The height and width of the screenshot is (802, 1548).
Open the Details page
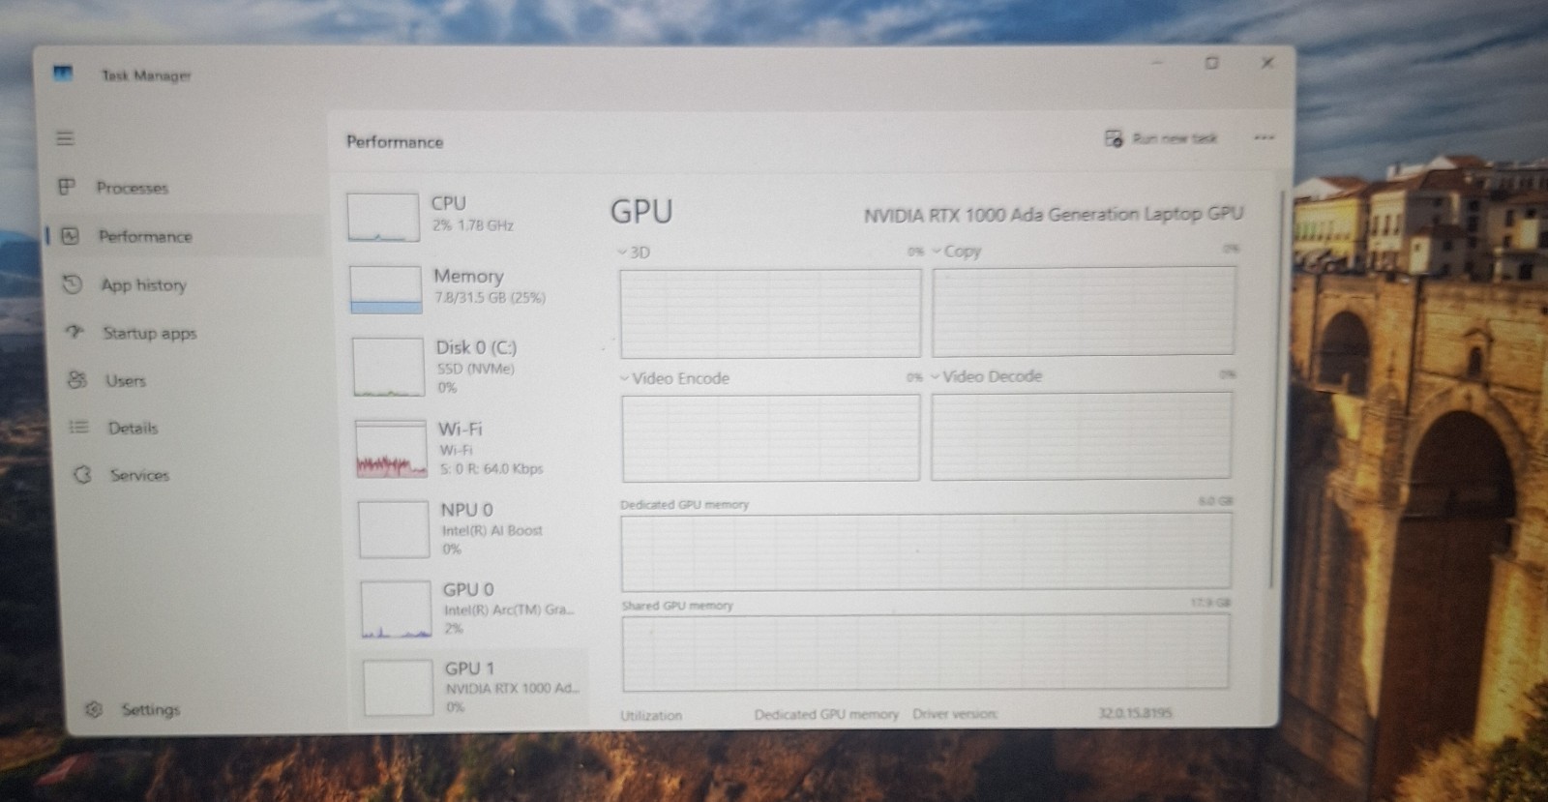tap(133, 428)
